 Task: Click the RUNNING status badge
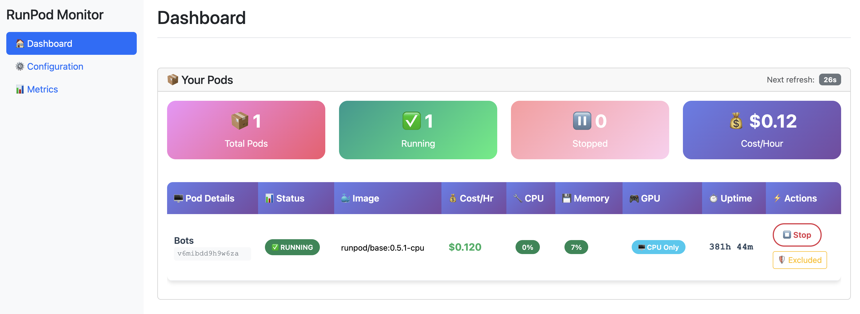tap(292, 247)
